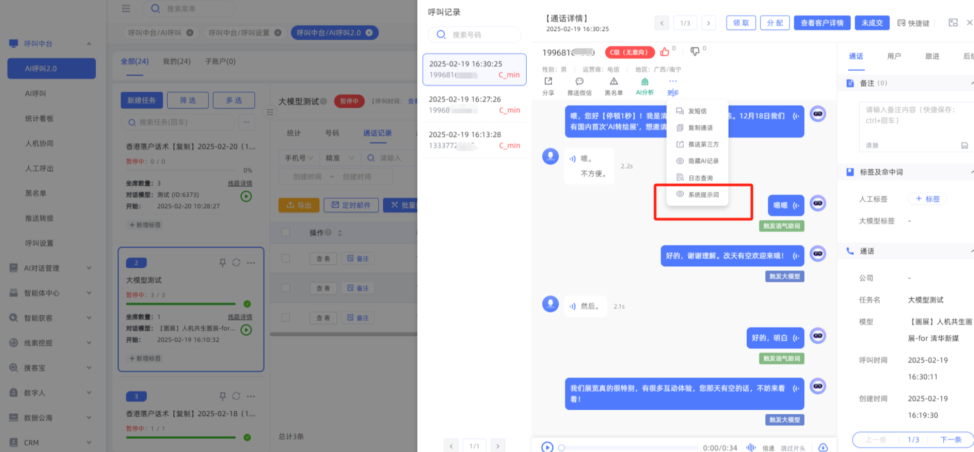Play the call audio recording
This screenshot has width=974, height=452.
pos(547,447)
